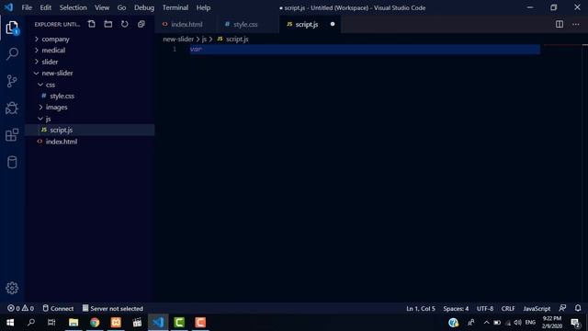Open the notifications bell in status bar
The width and height of the screenshot is (588, 331).
(578, 308)
